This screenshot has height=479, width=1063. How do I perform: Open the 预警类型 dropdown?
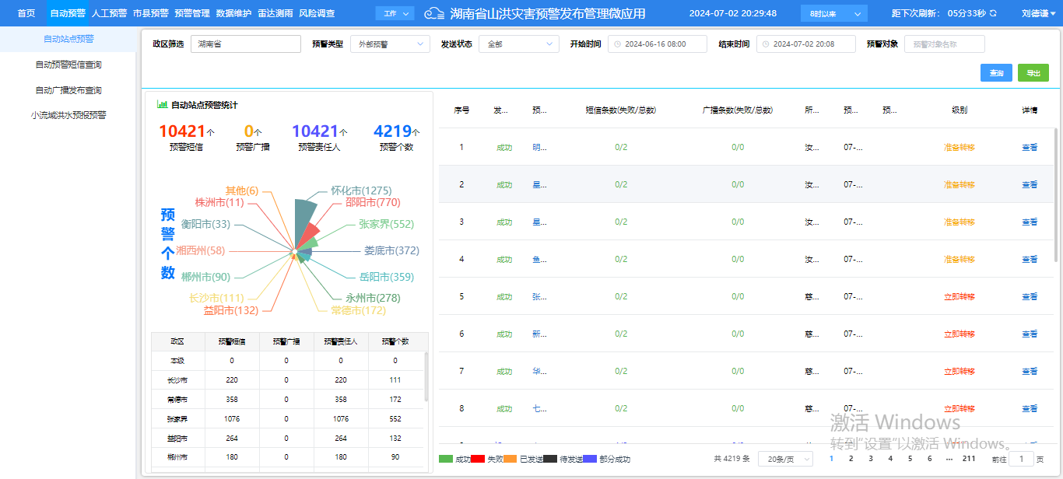coord(390,44)
